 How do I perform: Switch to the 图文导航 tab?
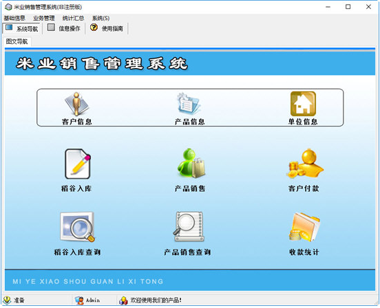pos(17,42)
